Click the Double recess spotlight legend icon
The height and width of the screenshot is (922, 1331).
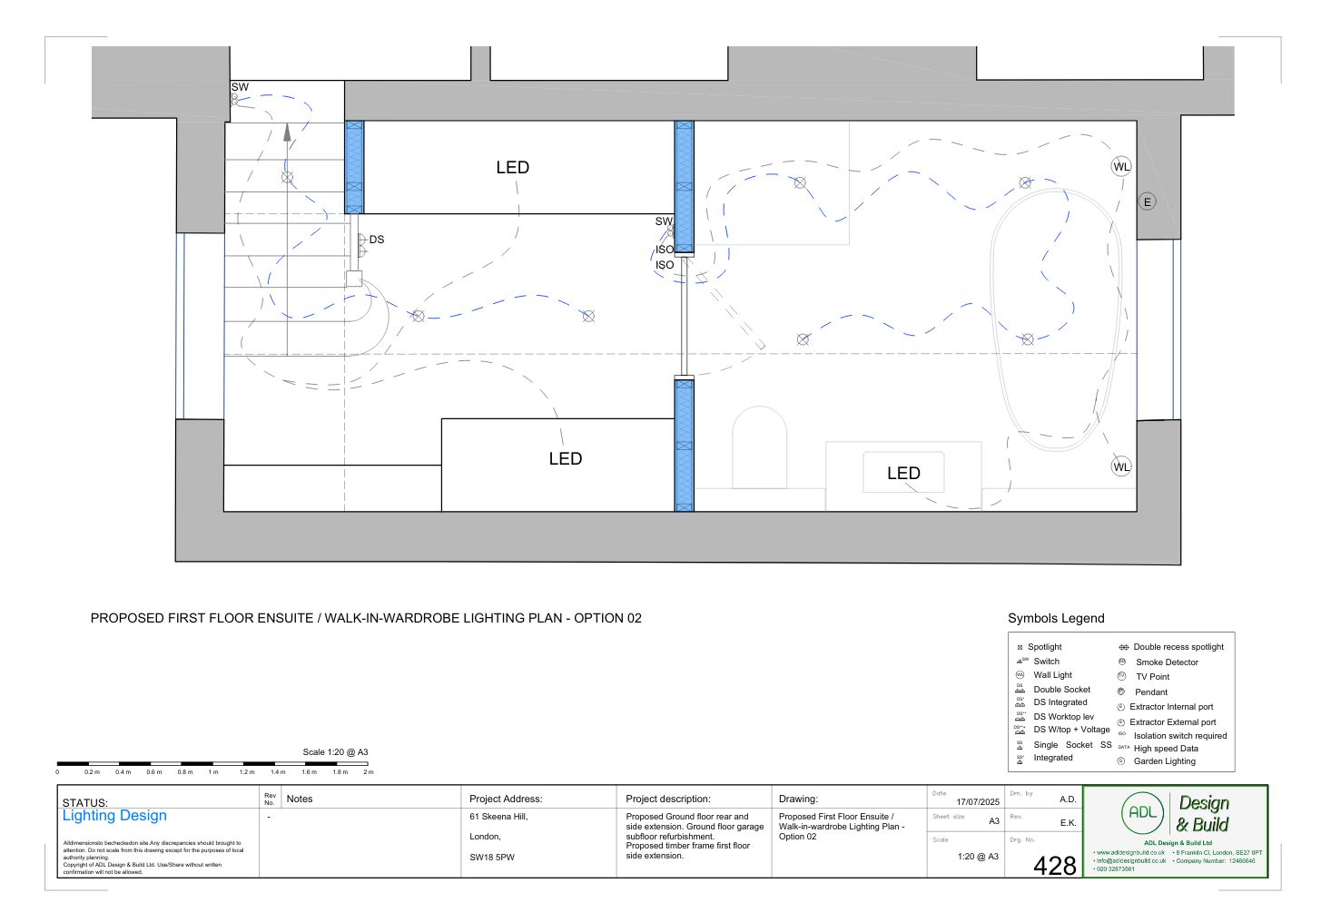click(x=1123, y=647)
